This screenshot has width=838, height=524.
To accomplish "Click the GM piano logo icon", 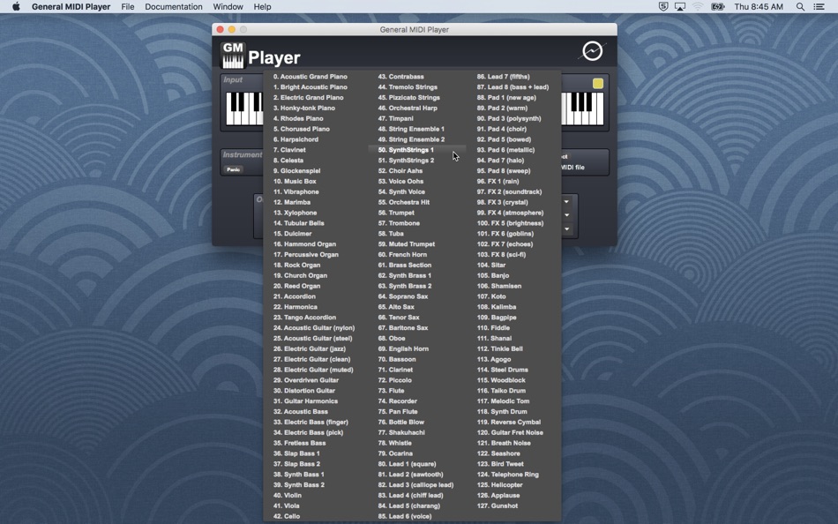I will click(233, 55).
